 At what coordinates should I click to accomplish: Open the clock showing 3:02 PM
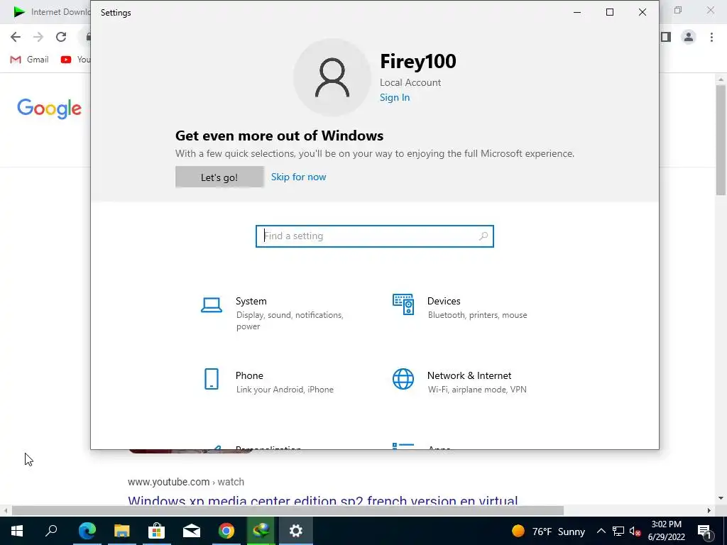point(666,531)
